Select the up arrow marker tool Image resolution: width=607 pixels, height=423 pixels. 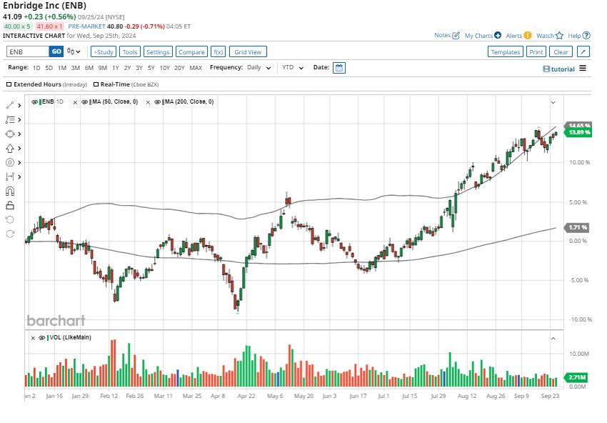(x=10, y=149)
